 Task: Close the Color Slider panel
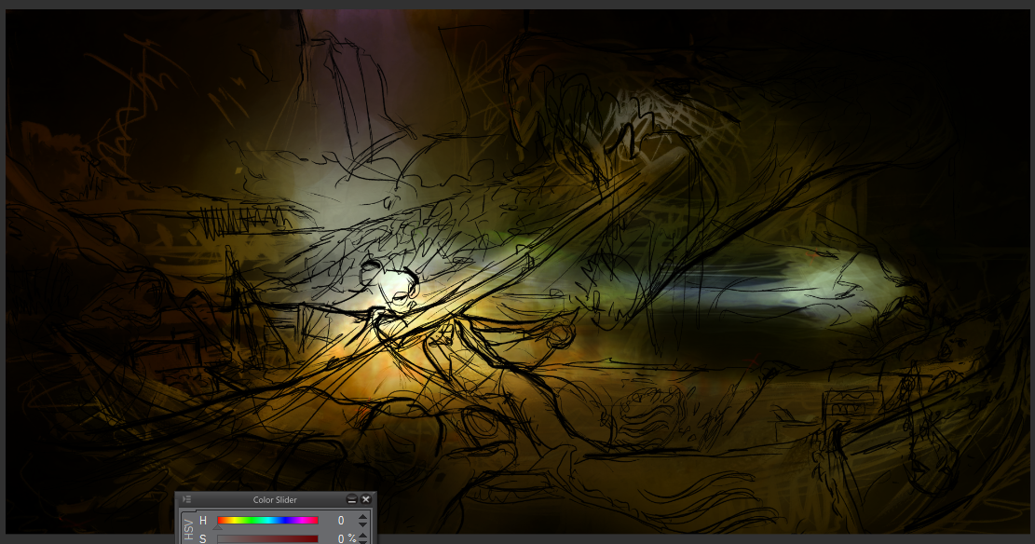coord(366,500)
